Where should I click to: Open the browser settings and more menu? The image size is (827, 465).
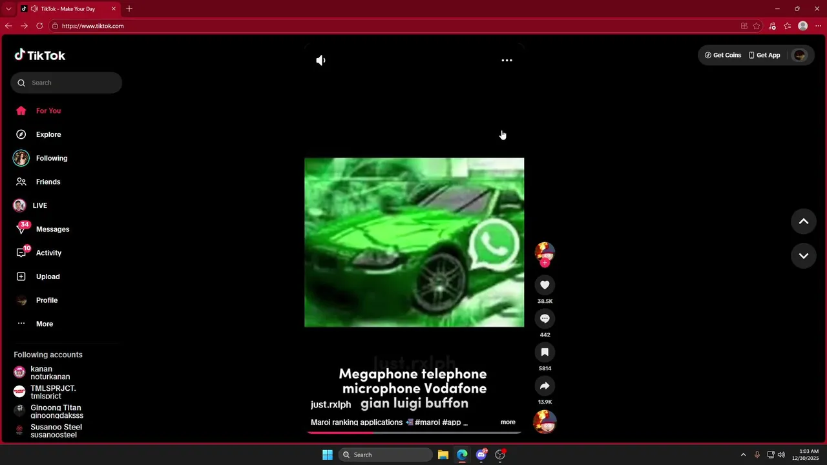point(819,26)
